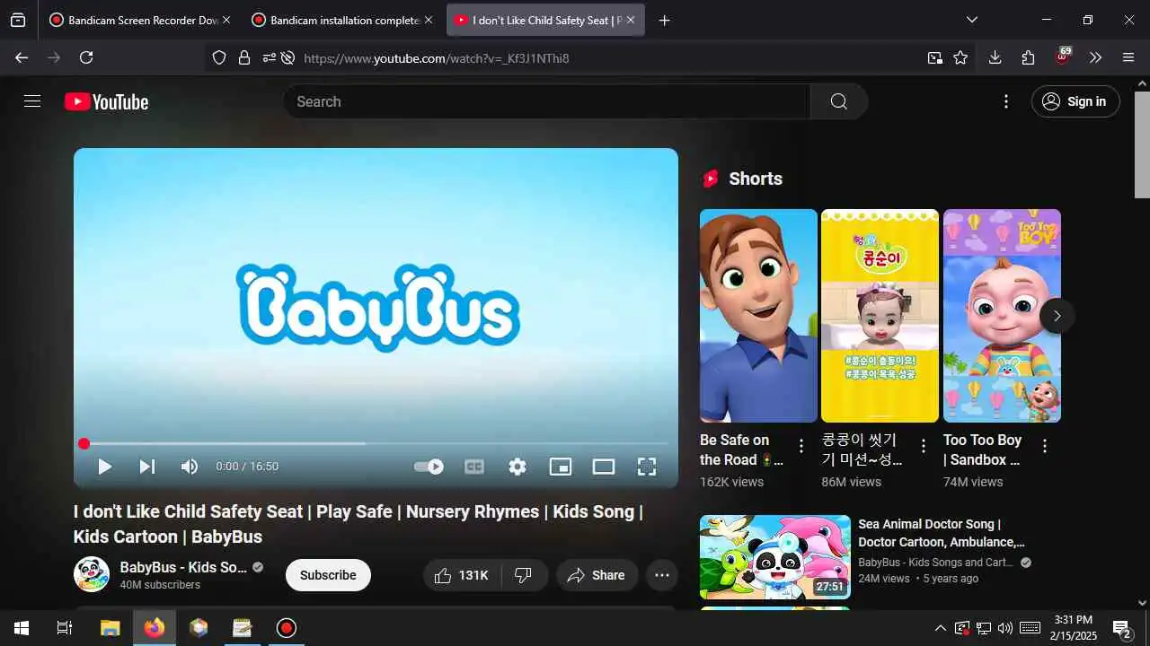The height and width of the screenshot is (646, 1150).
Task: Open Firefox extensions menu
Action: pos(1028,57)
